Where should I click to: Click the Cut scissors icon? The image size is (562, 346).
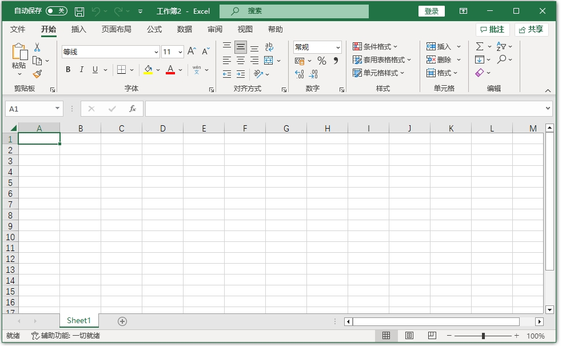[37, 47]
